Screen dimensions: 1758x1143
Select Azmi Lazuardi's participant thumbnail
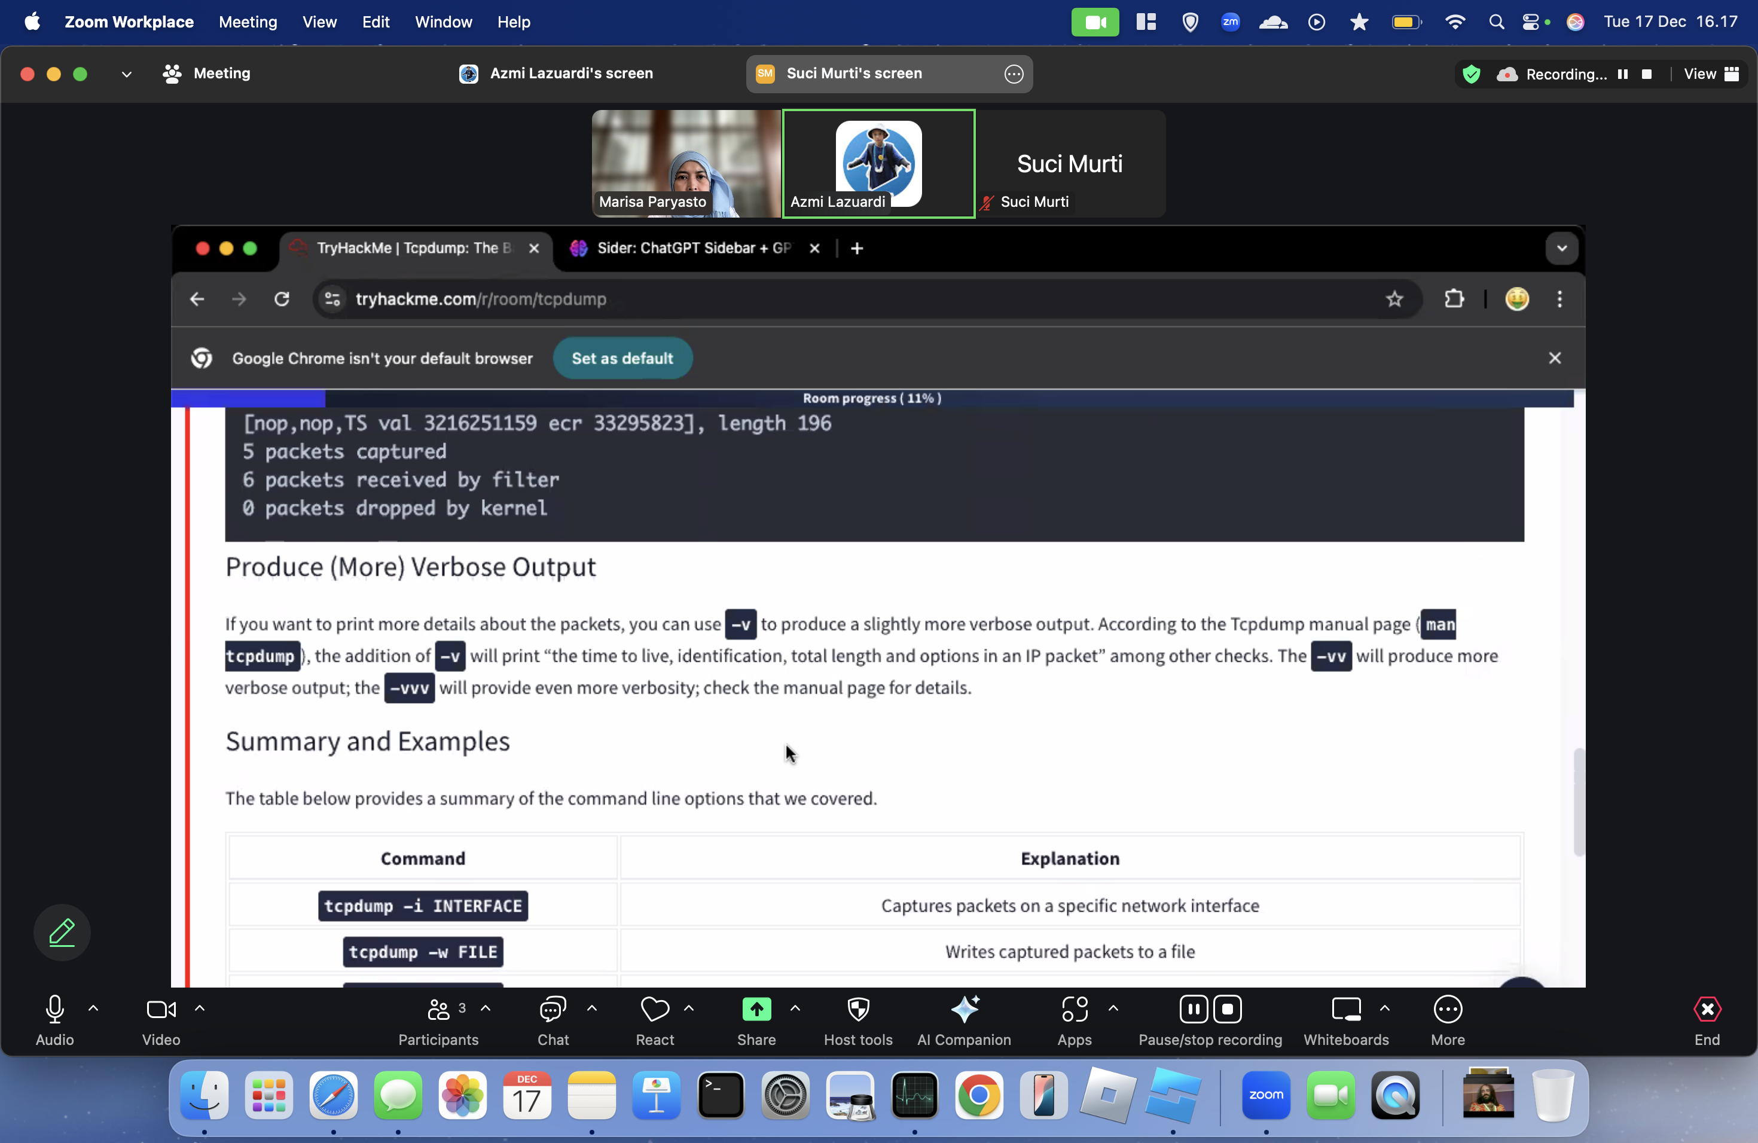[x=878, y=163]
